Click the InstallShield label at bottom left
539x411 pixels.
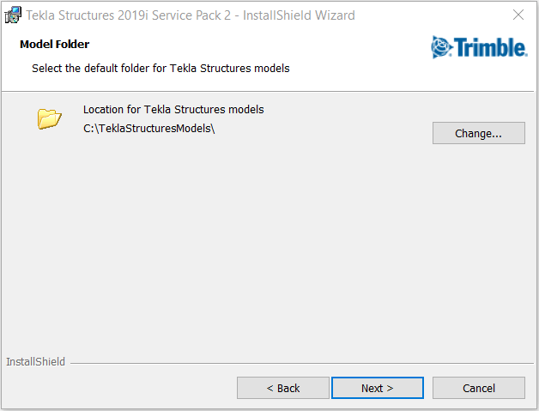35,361
